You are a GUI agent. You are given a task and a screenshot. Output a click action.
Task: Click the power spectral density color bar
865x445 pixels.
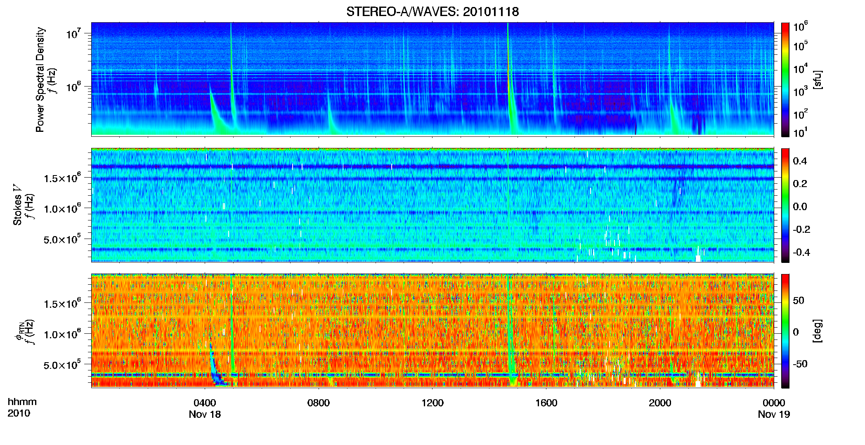[x=785, y=80]
